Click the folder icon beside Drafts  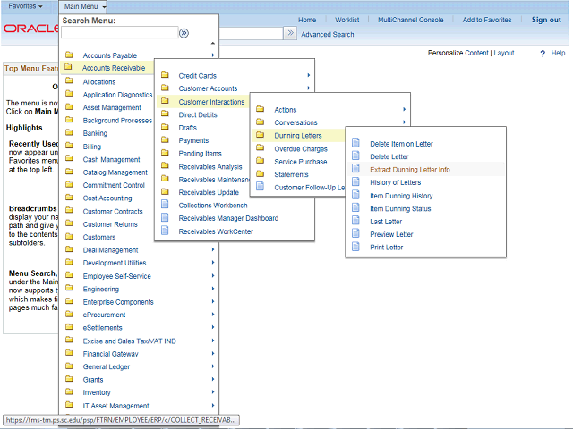tap(165, 127)
